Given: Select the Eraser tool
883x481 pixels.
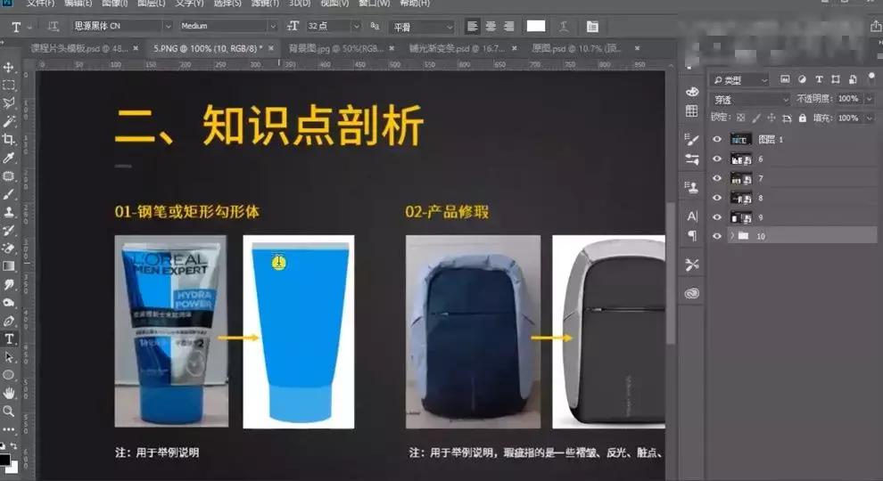Looking at the screenshot, I should click(x=8, y=249).
